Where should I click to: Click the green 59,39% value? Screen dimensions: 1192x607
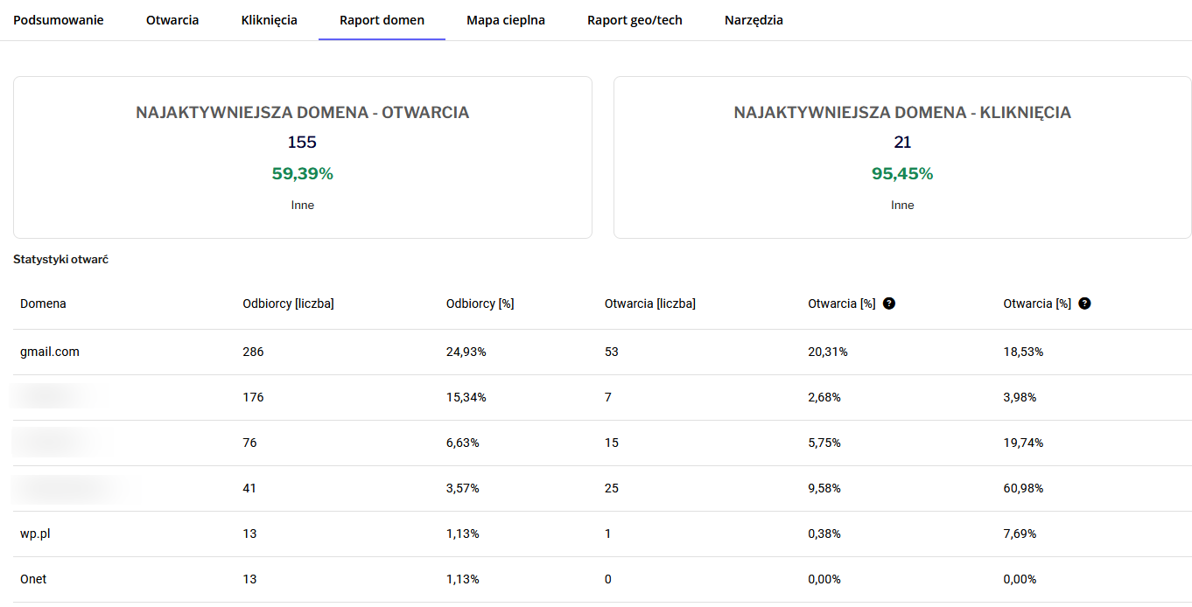(302, 173)
